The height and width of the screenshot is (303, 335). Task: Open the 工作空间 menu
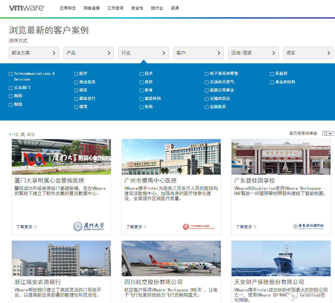click(x=115, y=8)
